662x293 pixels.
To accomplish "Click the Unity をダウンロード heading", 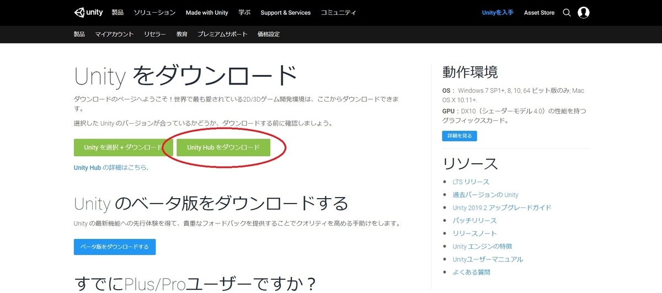I will tap(186, 77).
